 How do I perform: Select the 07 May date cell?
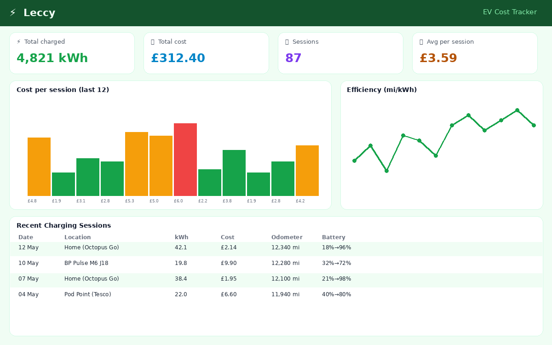click(x=29, y=279)
